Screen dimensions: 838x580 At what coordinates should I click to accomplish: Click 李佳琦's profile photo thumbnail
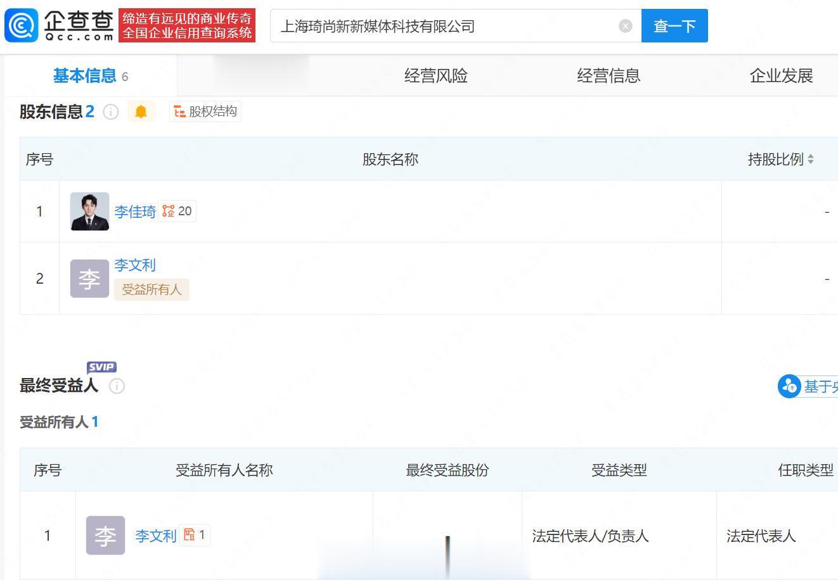(89, 211)
